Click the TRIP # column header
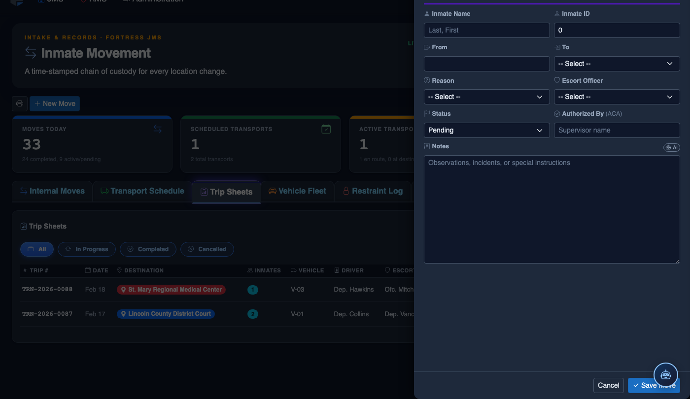 pyautogui.click(x=35, y=270)
